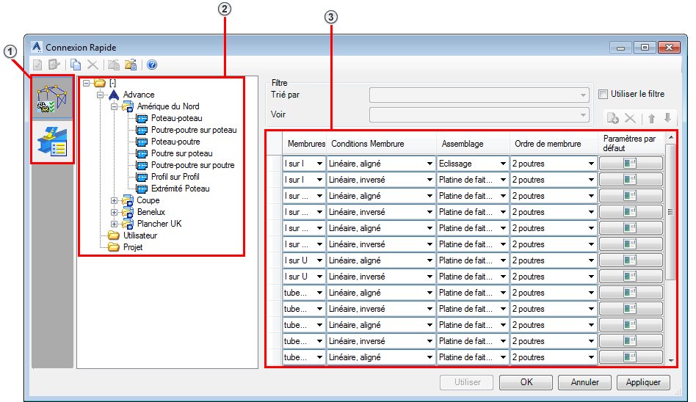This screenshot has height=402, width=696.
Task: Click the move up arrow above the table
Action: [651, 118]
